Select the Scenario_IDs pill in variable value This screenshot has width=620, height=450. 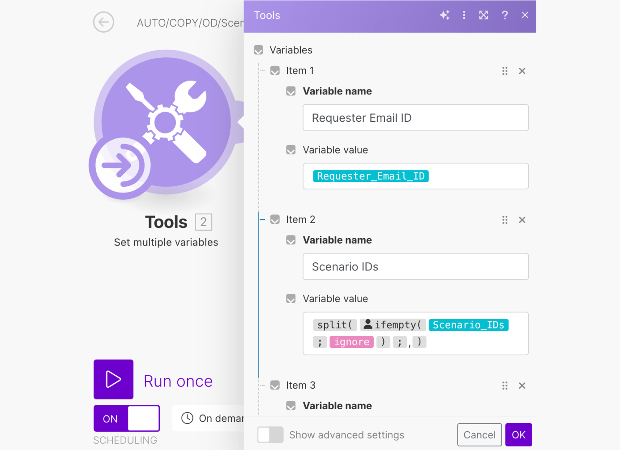pyautogui.click(x=468, y=325)
